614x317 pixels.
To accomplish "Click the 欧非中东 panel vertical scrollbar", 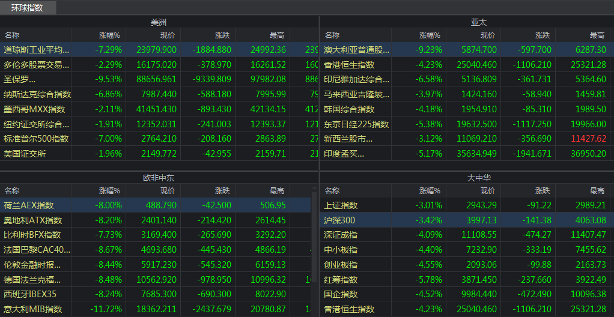I will 314,240.
